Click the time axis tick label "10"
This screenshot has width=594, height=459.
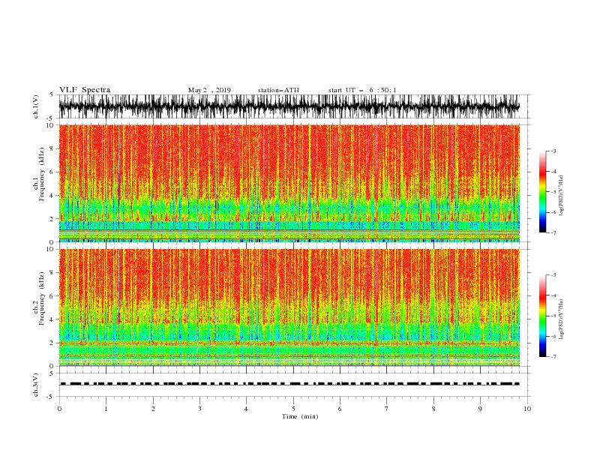[x=527, y=409]
